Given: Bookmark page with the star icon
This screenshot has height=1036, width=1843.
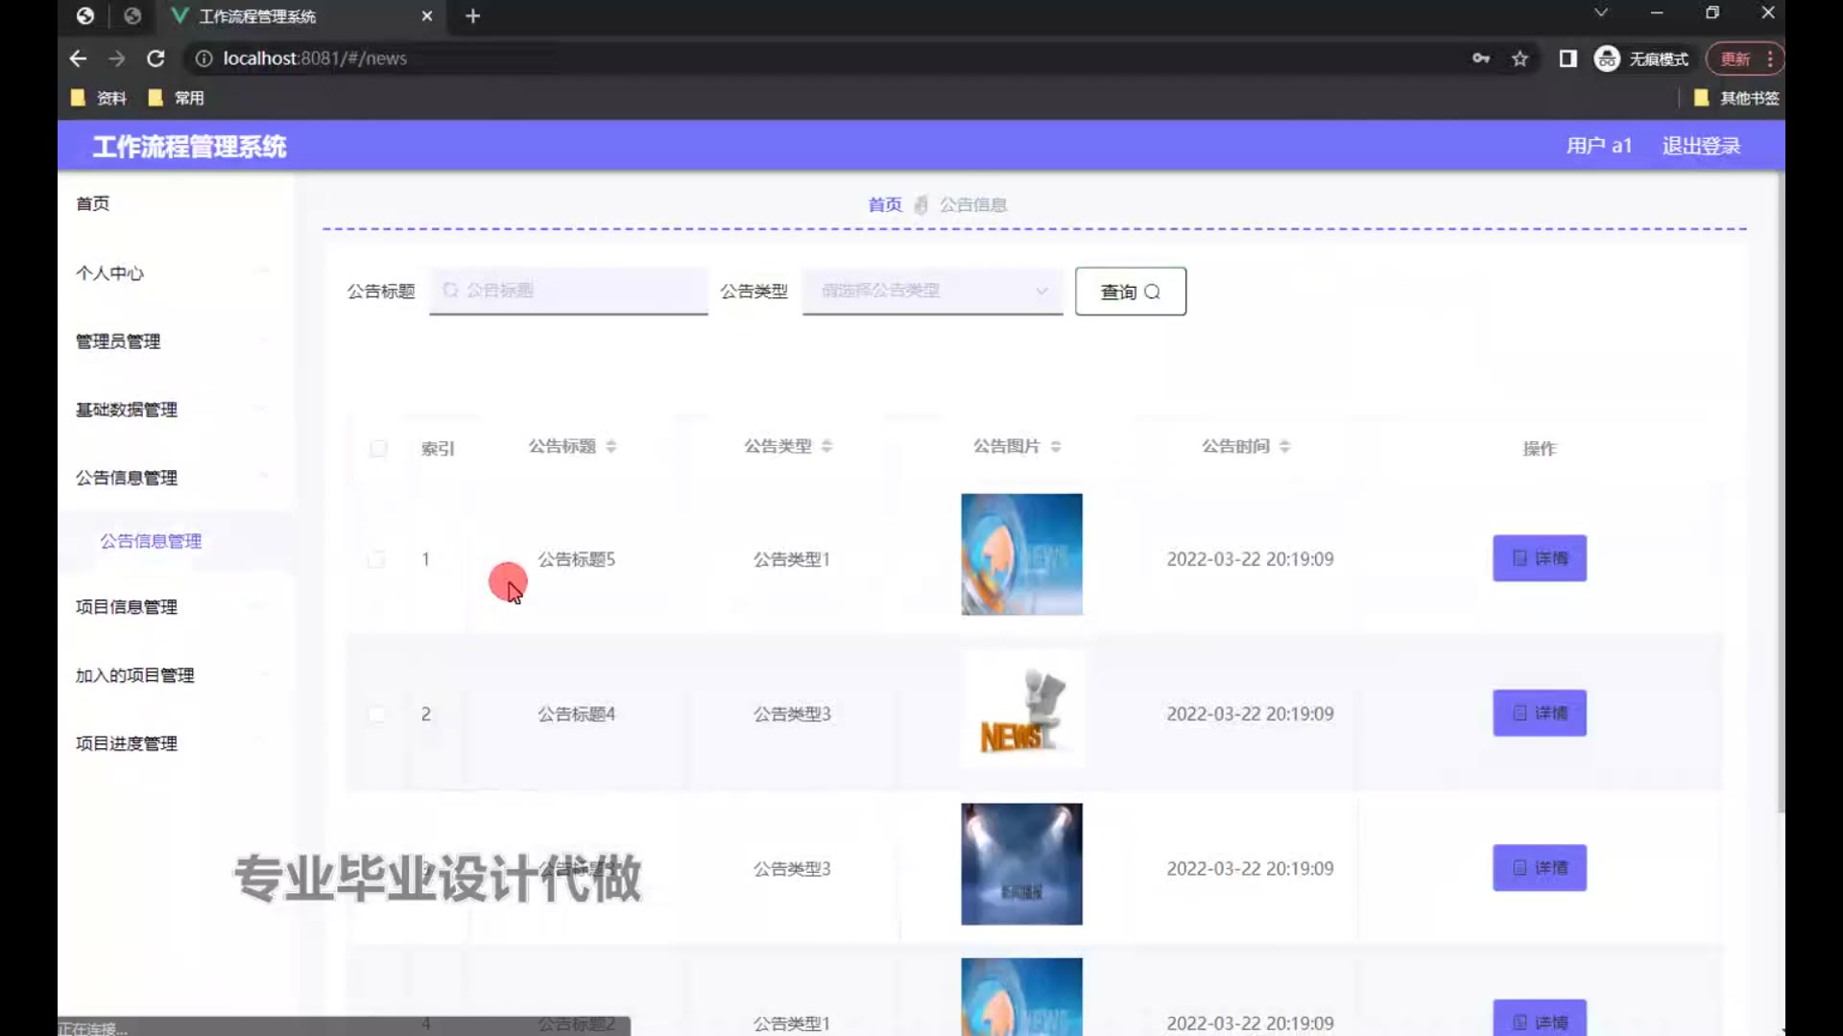Looking at the screenshot, I should pyautogui.click(x=1520, y=59).
